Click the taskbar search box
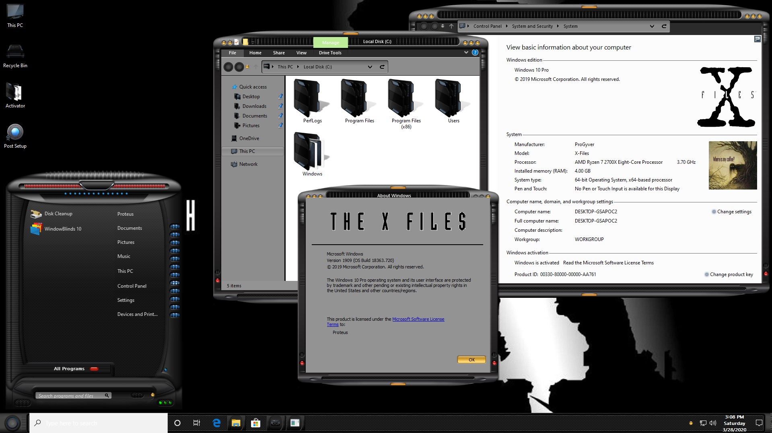The width and height of the screenshot is (772, 433). [99, 423]
